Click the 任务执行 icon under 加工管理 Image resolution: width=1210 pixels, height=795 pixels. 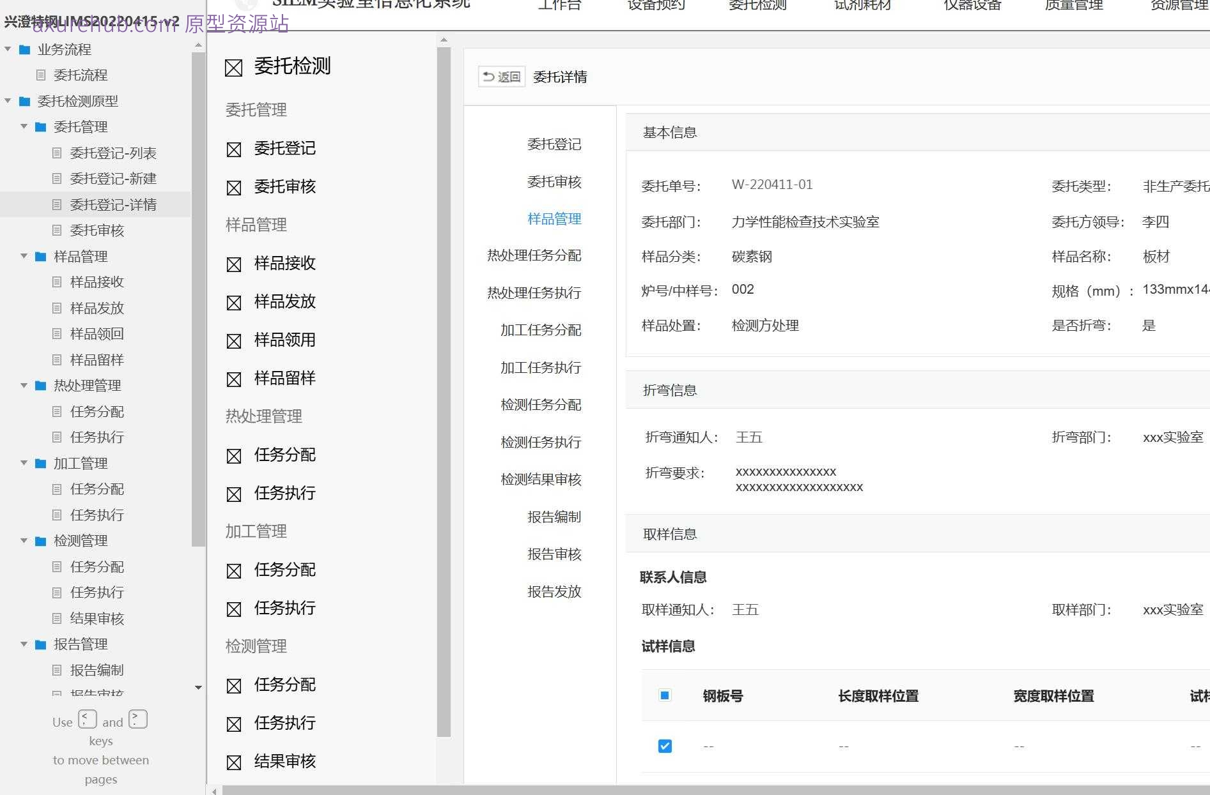point(233,608)
